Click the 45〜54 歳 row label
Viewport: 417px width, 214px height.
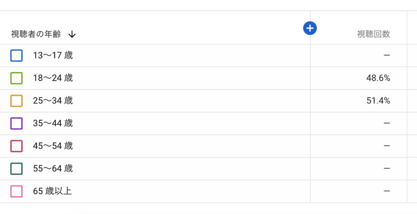pyautogui.click(x=53, y=146)
